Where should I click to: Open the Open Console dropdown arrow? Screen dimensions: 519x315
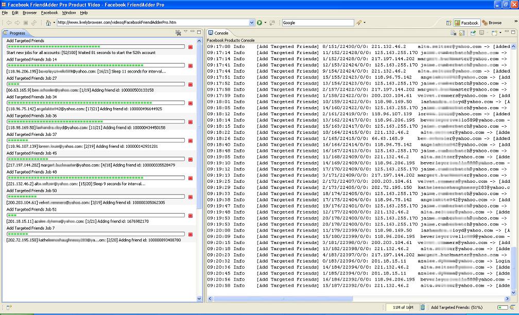tap(500, 33)
